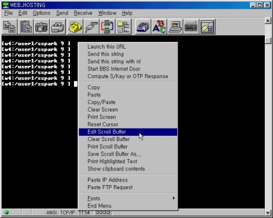
Task: Open the FTP folder toolbar icon
Action: (x=123, y=26)
